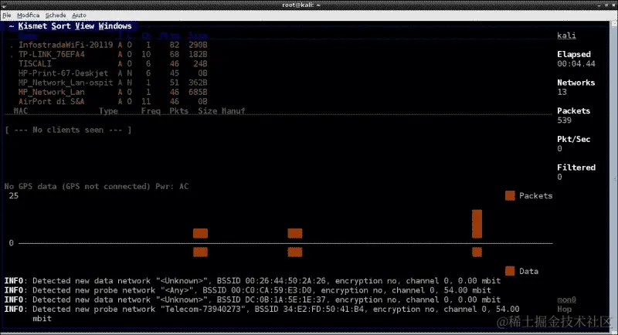Open the File menu in terminal
Image resolution: width=618 pixels, height=335 pixels.
[x=7, y=15]
